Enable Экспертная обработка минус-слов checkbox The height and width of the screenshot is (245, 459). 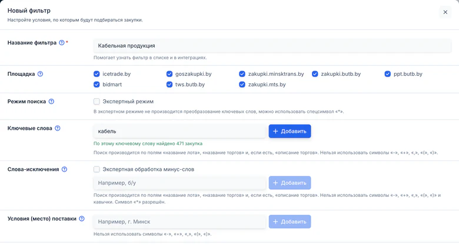tap(97, 169)
